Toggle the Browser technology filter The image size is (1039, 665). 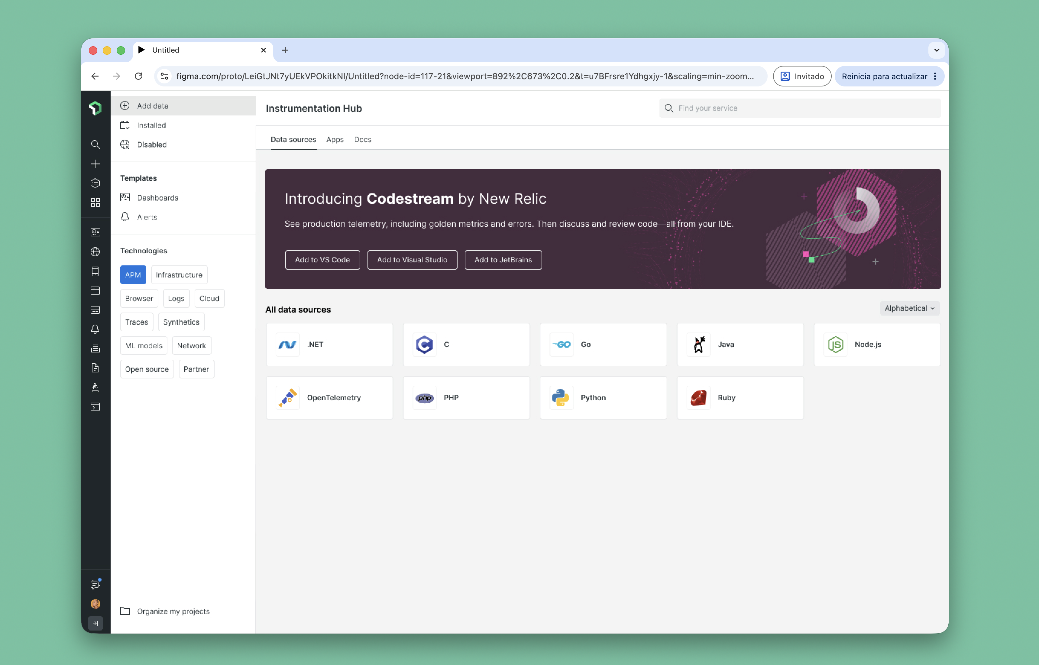point(139,298)
